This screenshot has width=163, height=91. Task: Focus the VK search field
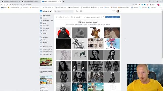click(64, 11)
